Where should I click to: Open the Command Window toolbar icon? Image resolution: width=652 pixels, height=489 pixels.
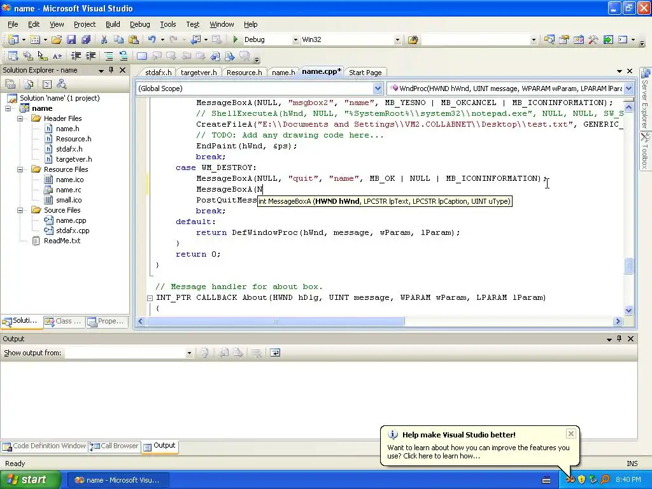click(x=623, y=39)
